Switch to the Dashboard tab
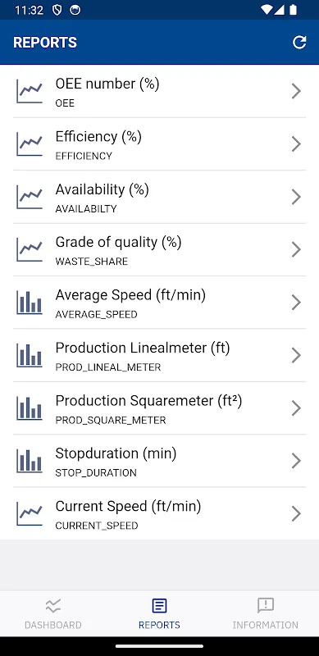Viewport: 319px width, 656px height. (x=53, y=613)
